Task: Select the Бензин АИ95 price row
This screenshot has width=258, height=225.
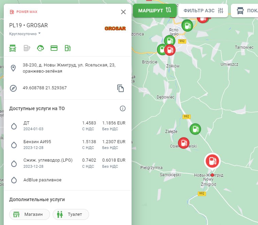Action: click(x=68, y=144)
